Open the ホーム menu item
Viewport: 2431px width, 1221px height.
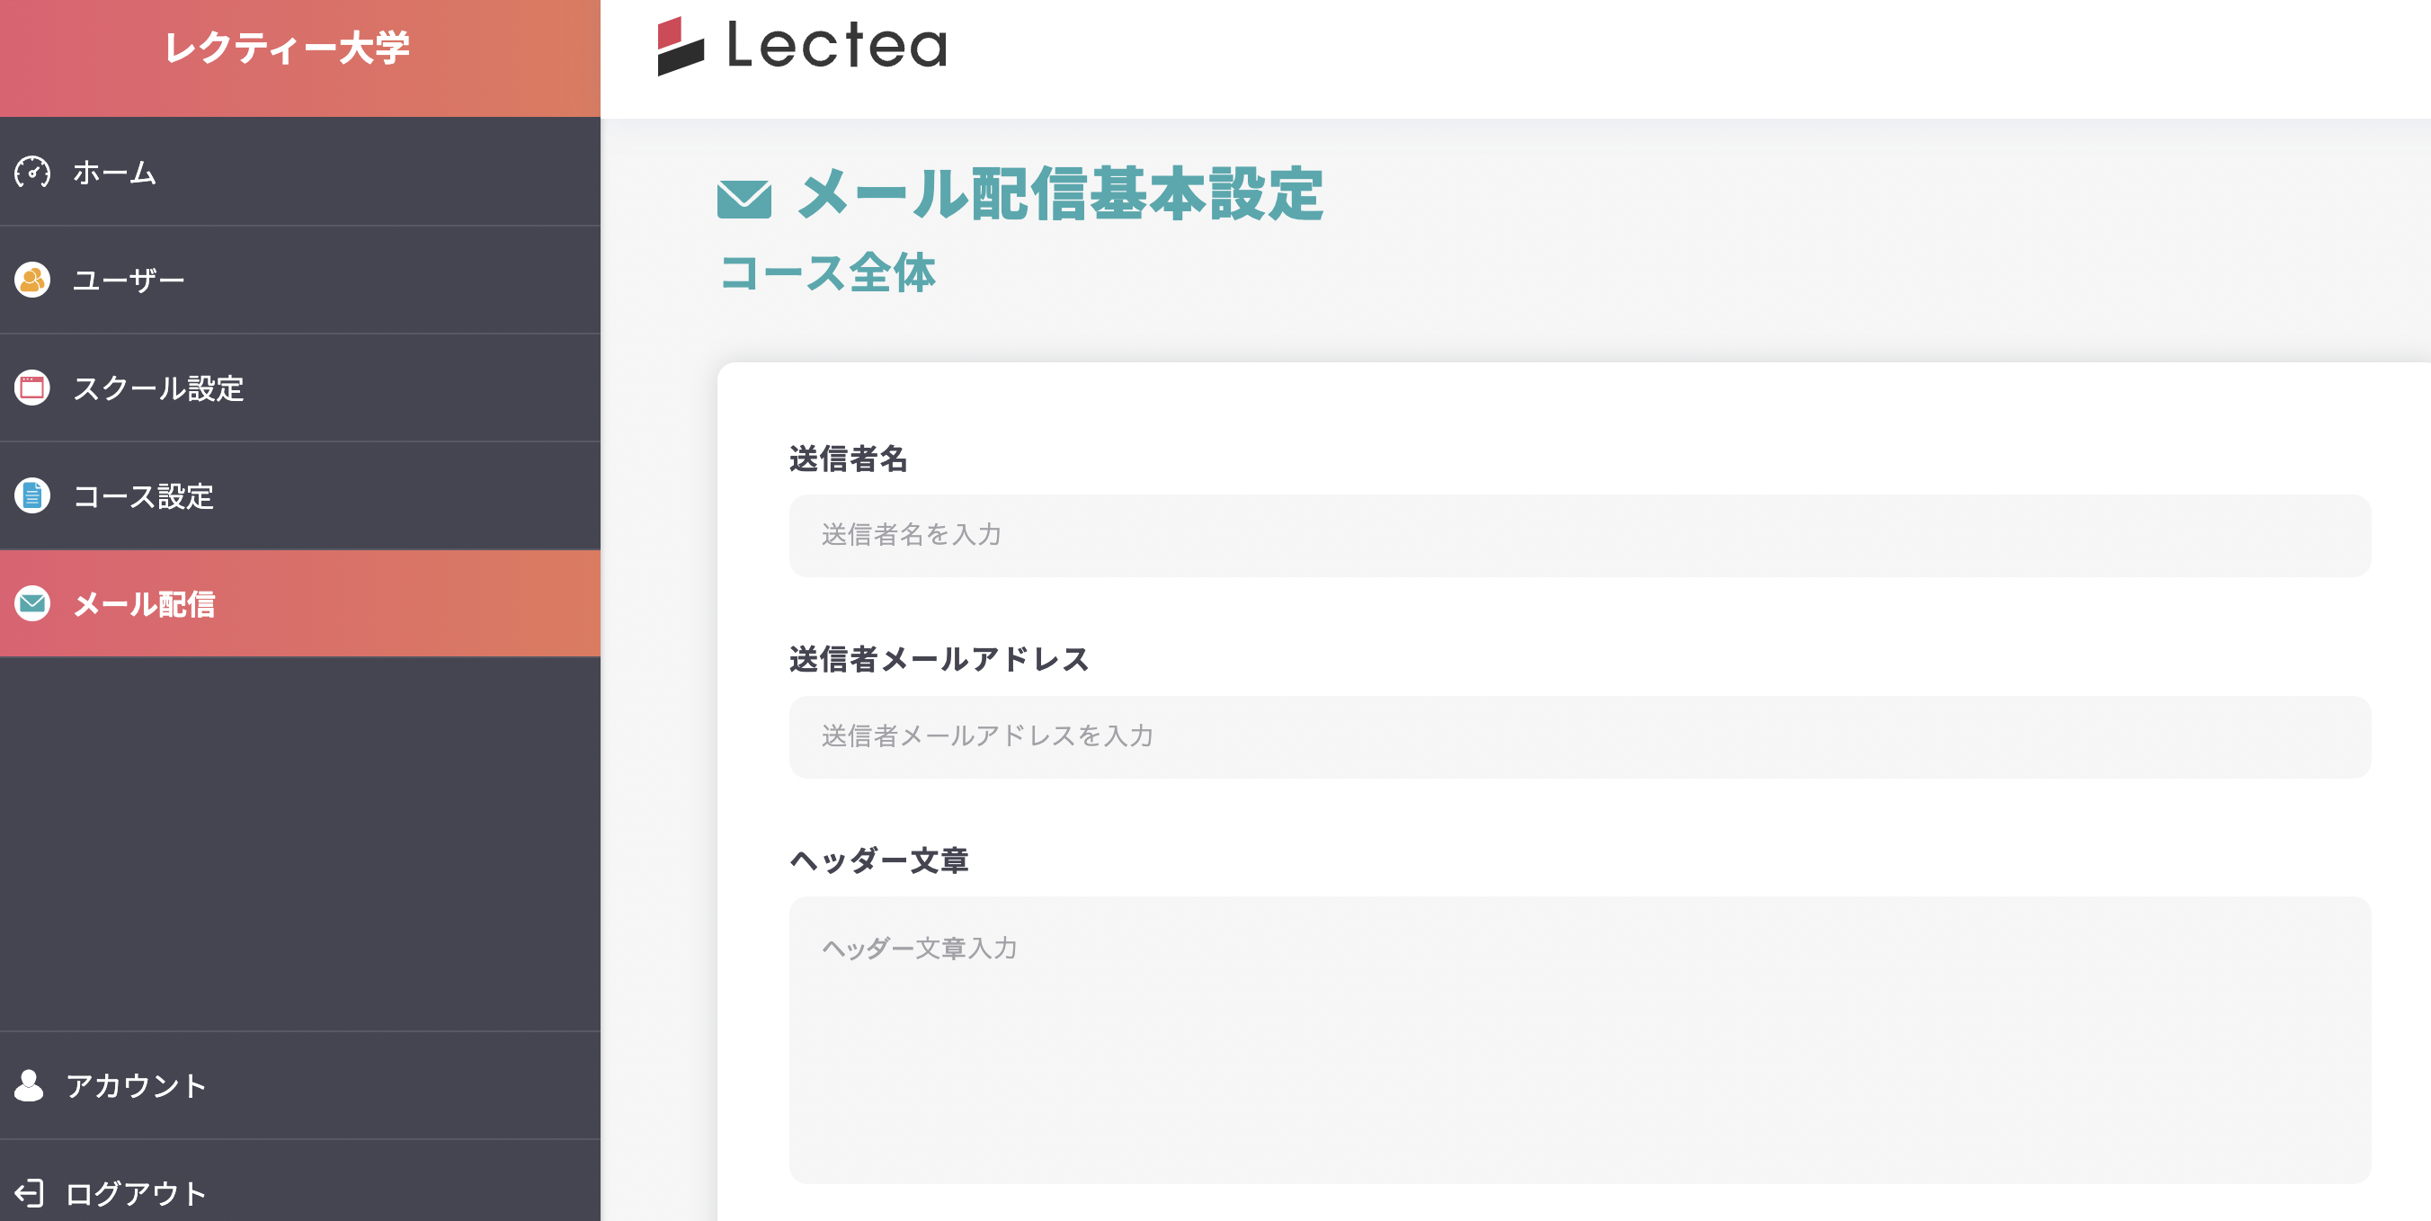[x=115, y=173]
